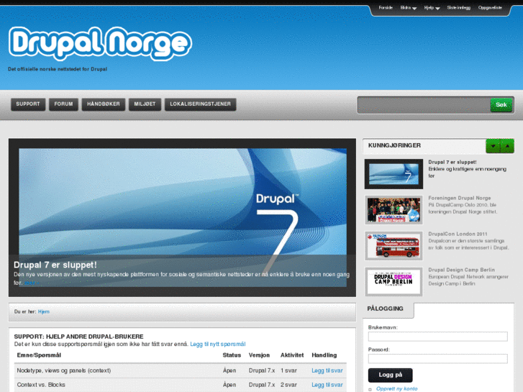Open the MILJØET navigation tab
523x392 pixels.
point(145,104)
